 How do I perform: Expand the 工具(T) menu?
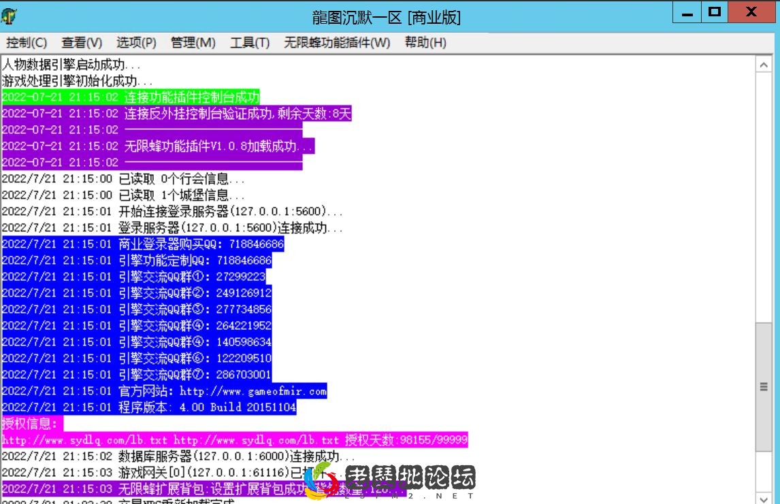tap(250, 43)
